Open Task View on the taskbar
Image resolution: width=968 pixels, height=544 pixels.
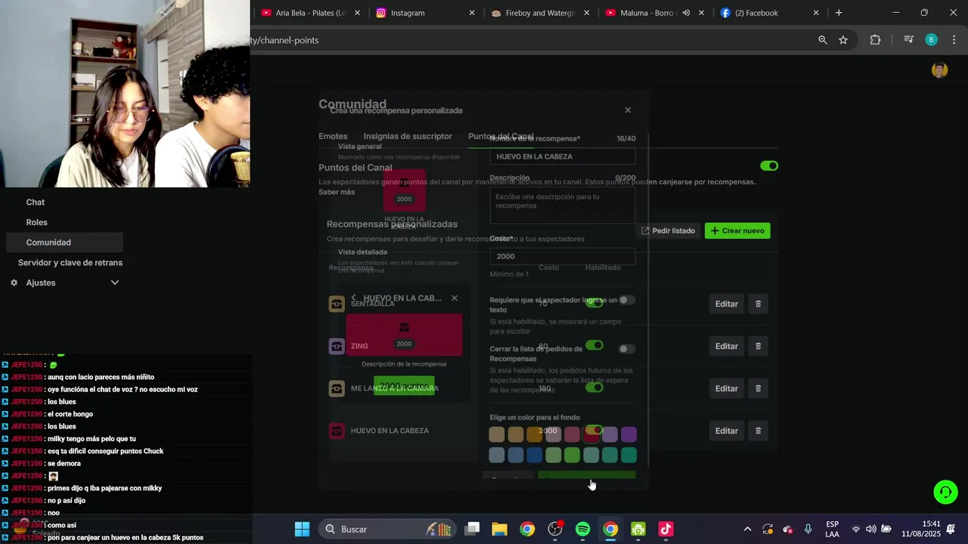point(472,529)
